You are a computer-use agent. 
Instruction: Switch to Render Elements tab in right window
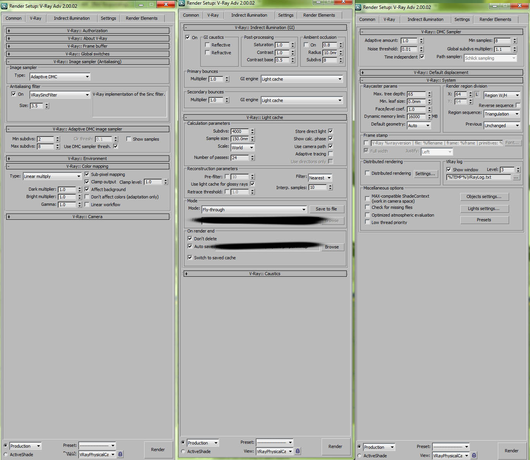(496, 19)
